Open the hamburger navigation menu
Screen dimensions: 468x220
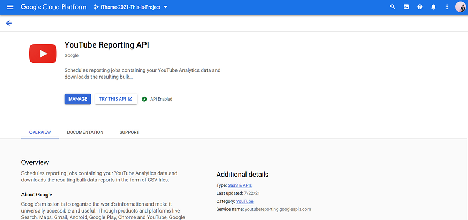pyautogui.click(x=10, y=7)
